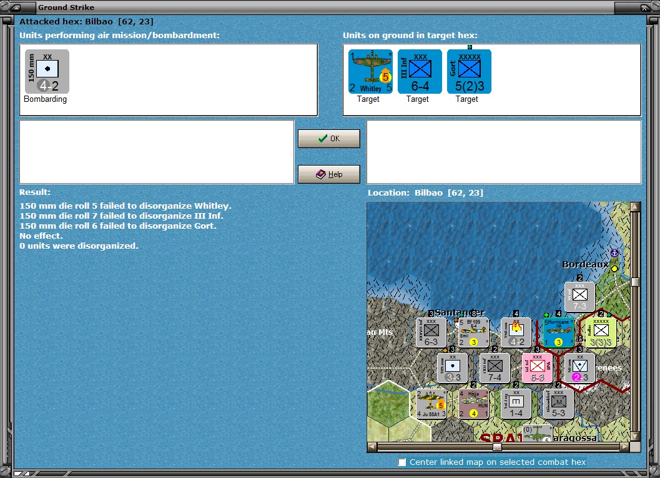This screenshot has width=660, height=478.
Task: Select the 150 mm bombarding artillery unit
Action: click(x=47, y=72)
